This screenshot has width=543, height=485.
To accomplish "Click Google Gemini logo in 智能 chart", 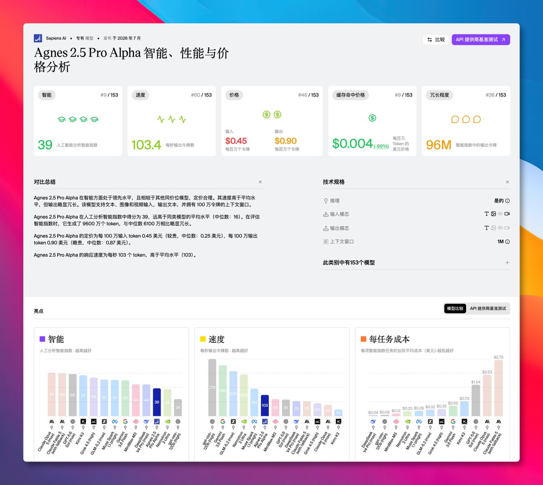I will [x=125, y=422].
